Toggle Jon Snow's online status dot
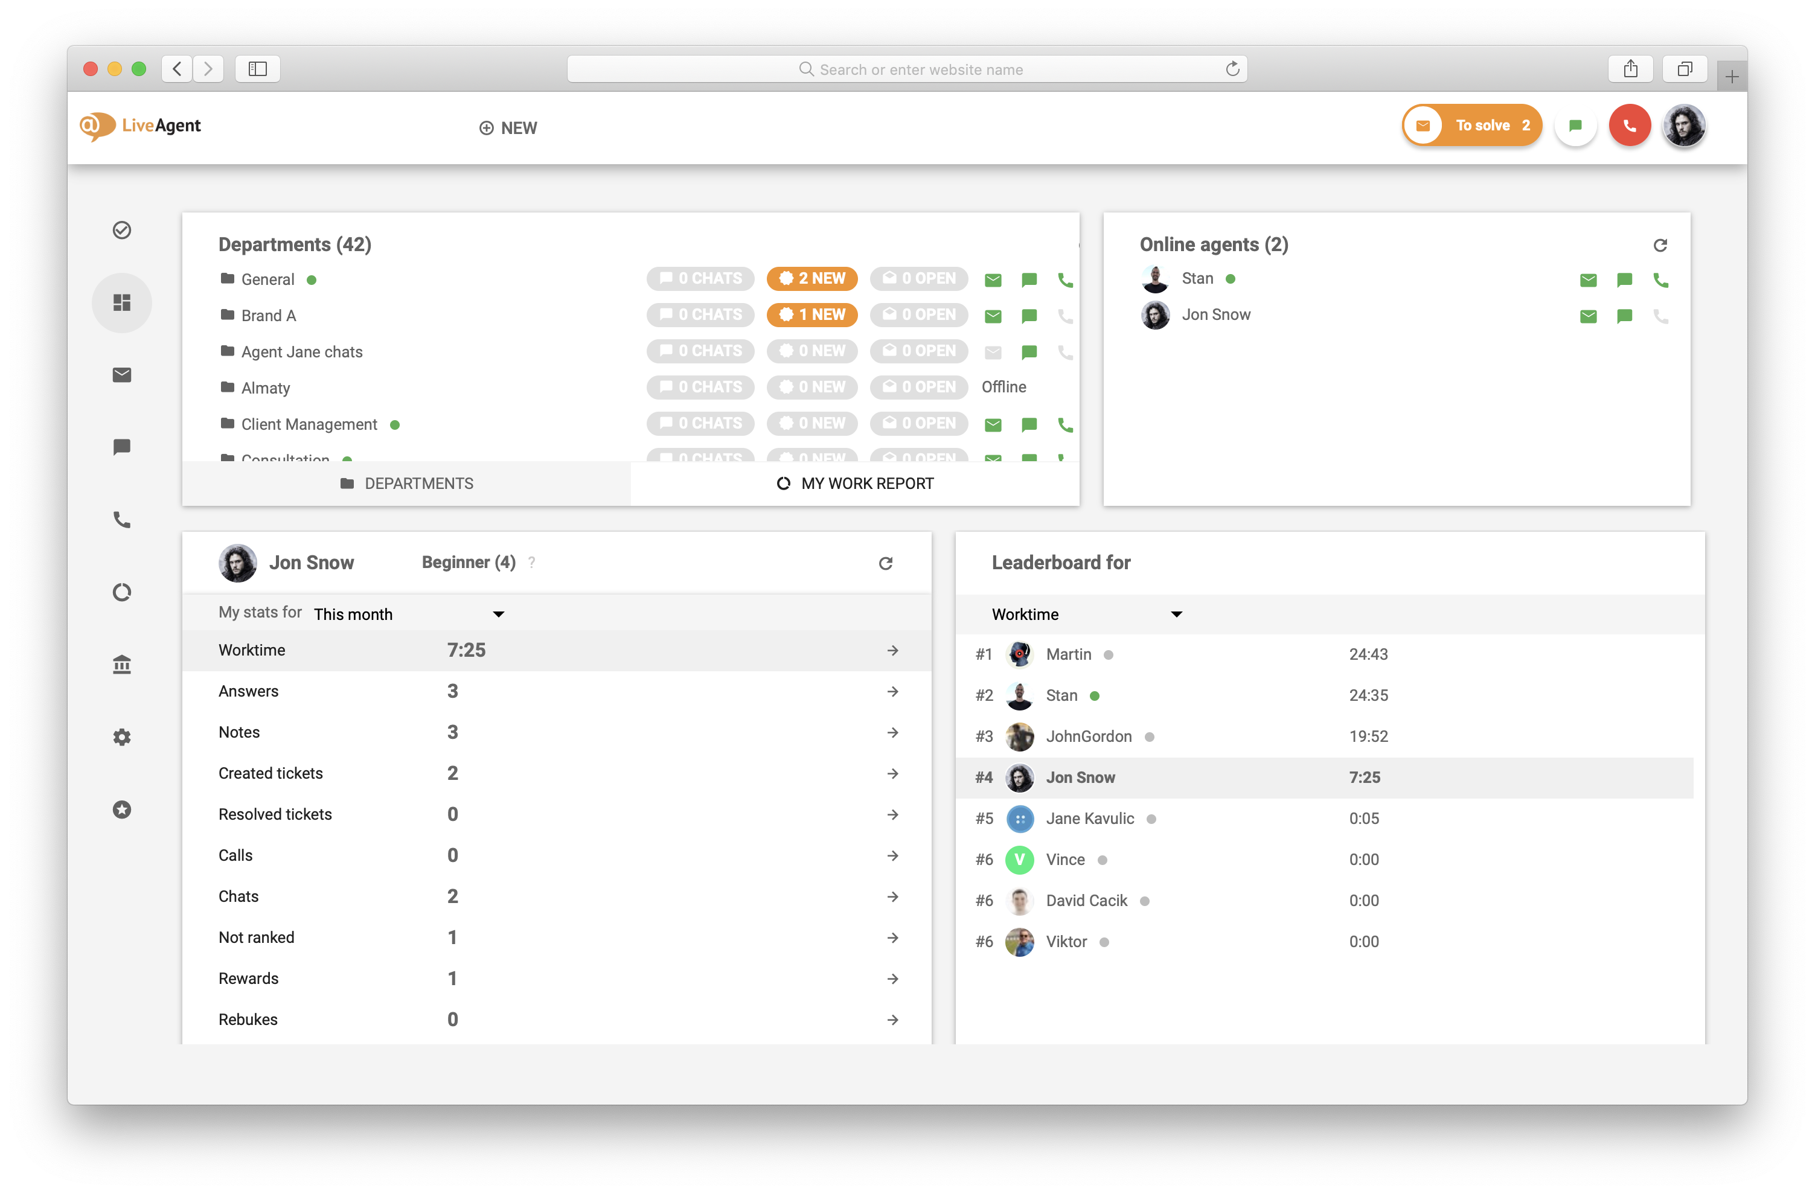This screenshot has width=1815, height=1194. (x=1266, y=314)
